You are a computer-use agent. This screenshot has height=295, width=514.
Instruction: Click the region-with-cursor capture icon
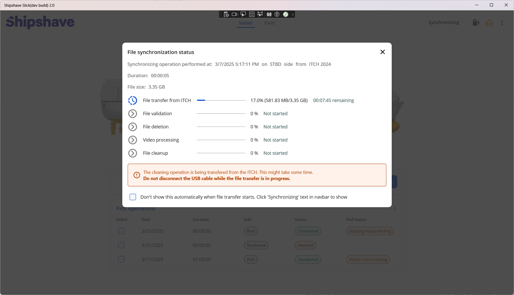(x=260, y=14)
